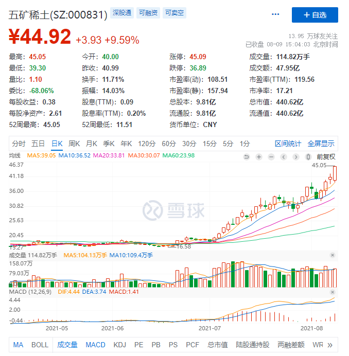
Task: Zoom out chart with minus icon
Action: click(271, 157)
